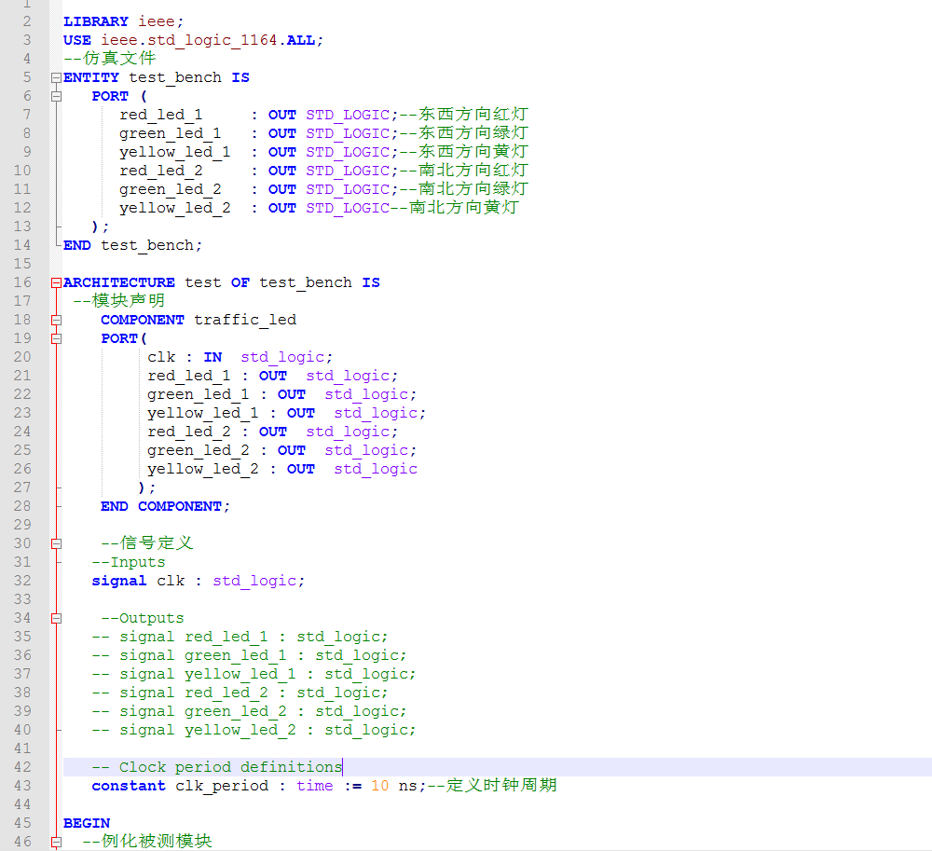Collapse the ARCHITECTURE test fold marker
932x851 pixels.
pyautogui.click(x=56, y=282)
